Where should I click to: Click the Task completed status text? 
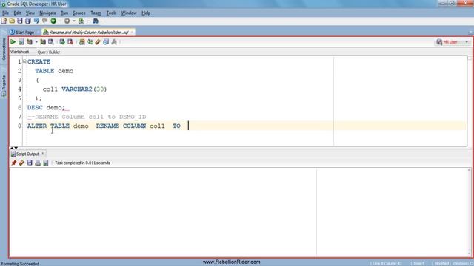(x=82, y=163)
